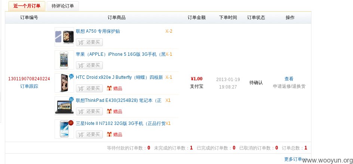
Task: Open 更多订单 link
Action: pyautogui.click(x=295, y=159)
